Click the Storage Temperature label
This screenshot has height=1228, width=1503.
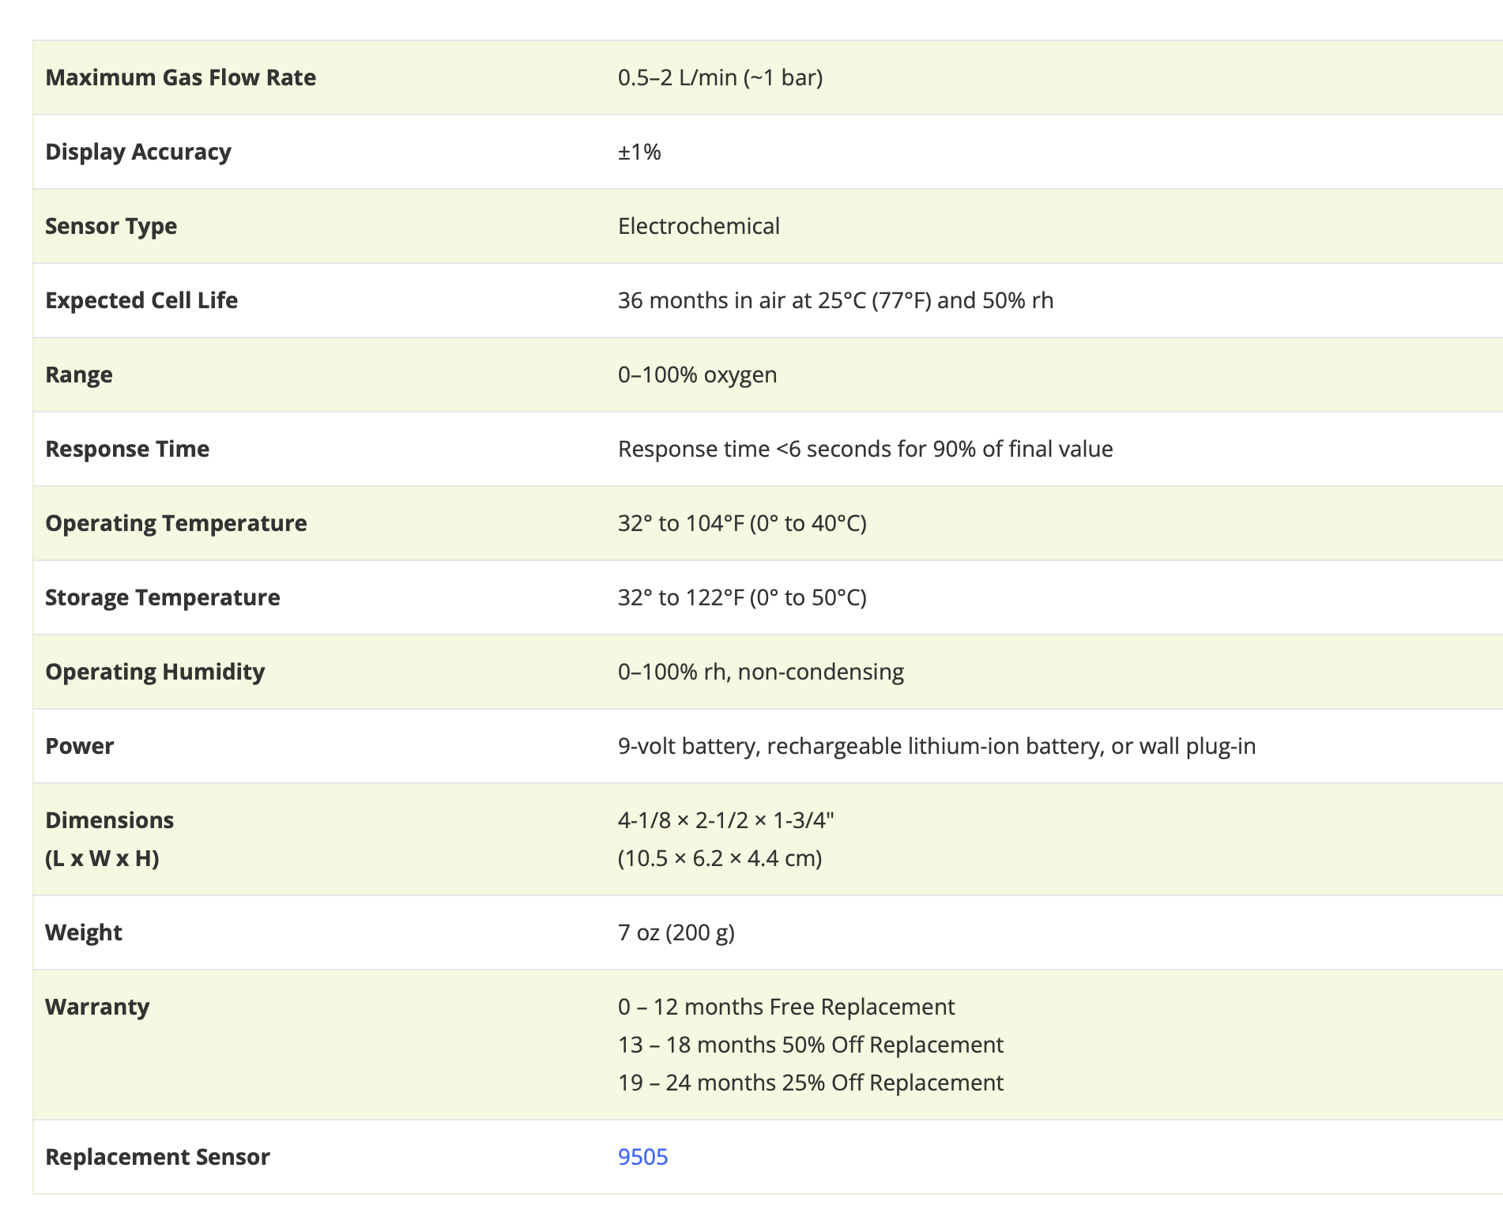point(162,597)
